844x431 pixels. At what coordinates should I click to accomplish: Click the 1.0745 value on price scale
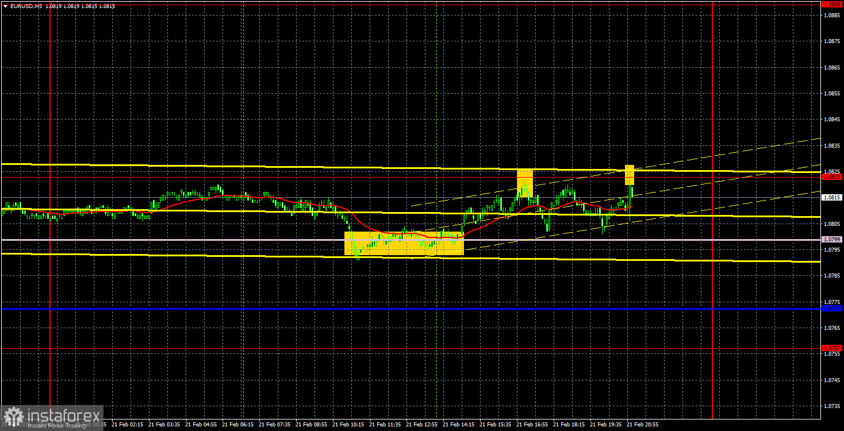[x=831, y=380]
